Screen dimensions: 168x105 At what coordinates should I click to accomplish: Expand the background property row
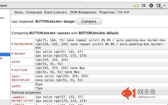(x=13, y=44)
